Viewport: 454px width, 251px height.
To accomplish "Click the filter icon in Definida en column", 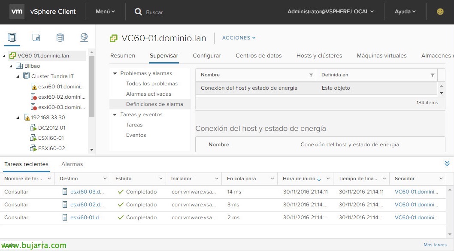I will (x=432, y=75).
